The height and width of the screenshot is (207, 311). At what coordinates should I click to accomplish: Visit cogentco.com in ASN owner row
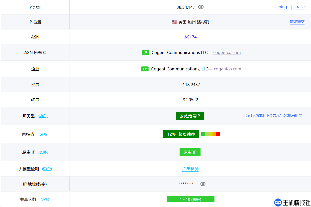(227, 52)
